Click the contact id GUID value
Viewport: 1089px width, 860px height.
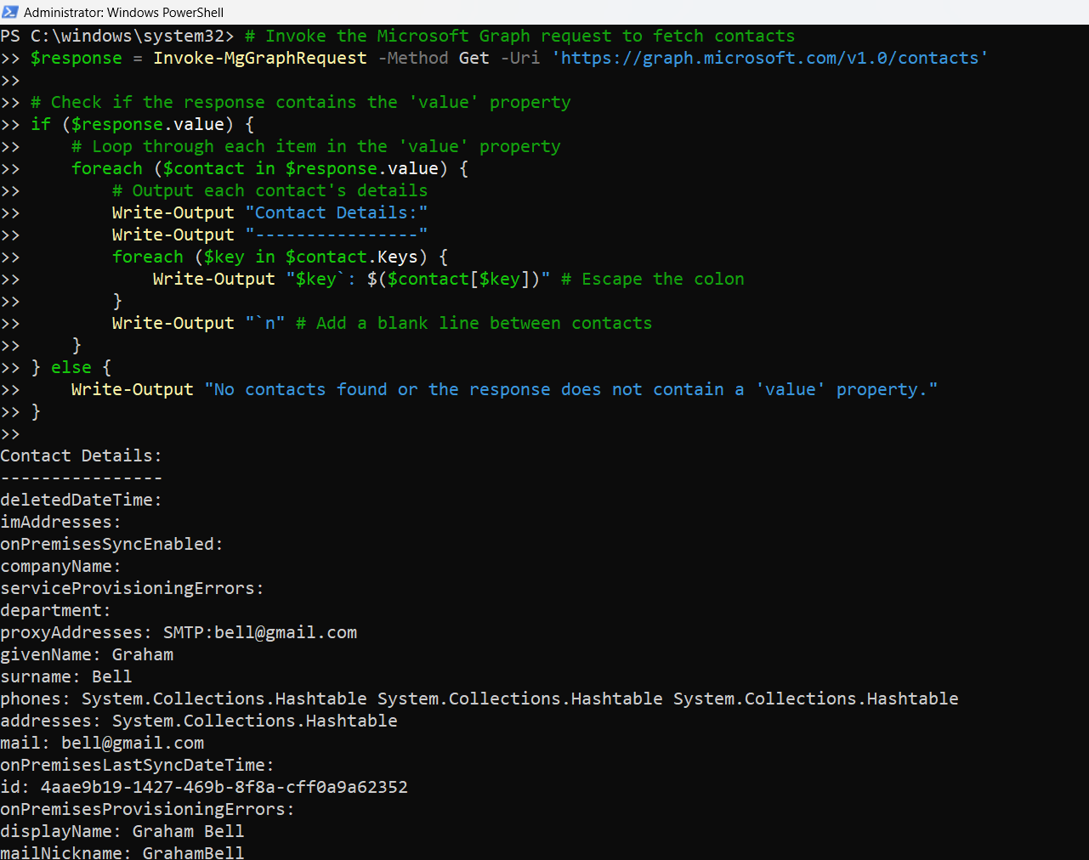coord(224,787)
